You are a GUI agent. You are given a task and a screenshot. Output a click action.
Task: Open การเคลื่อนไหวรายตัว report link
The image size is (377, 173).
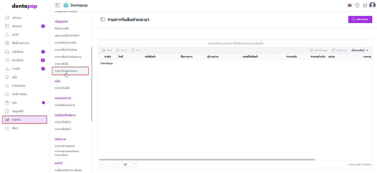coord(65,43)
